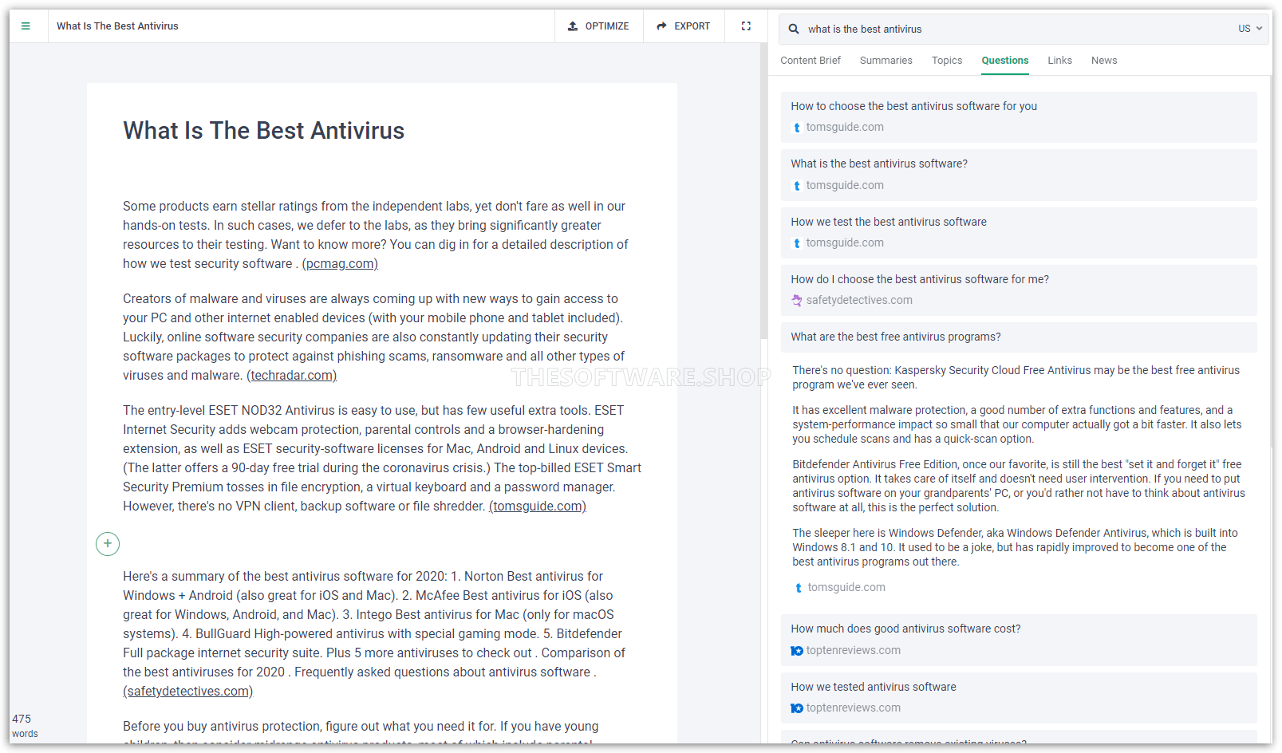Switch to the Topics tab
Image resolution: width=1282 pixels, height=753 pixels.
[x=946, y=61]
